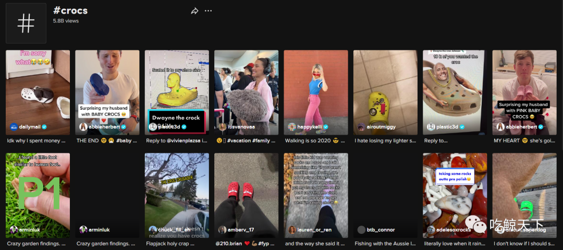Click caption 'MY HEART she's goi...'
563x250 pixels.
click(524, 141)
